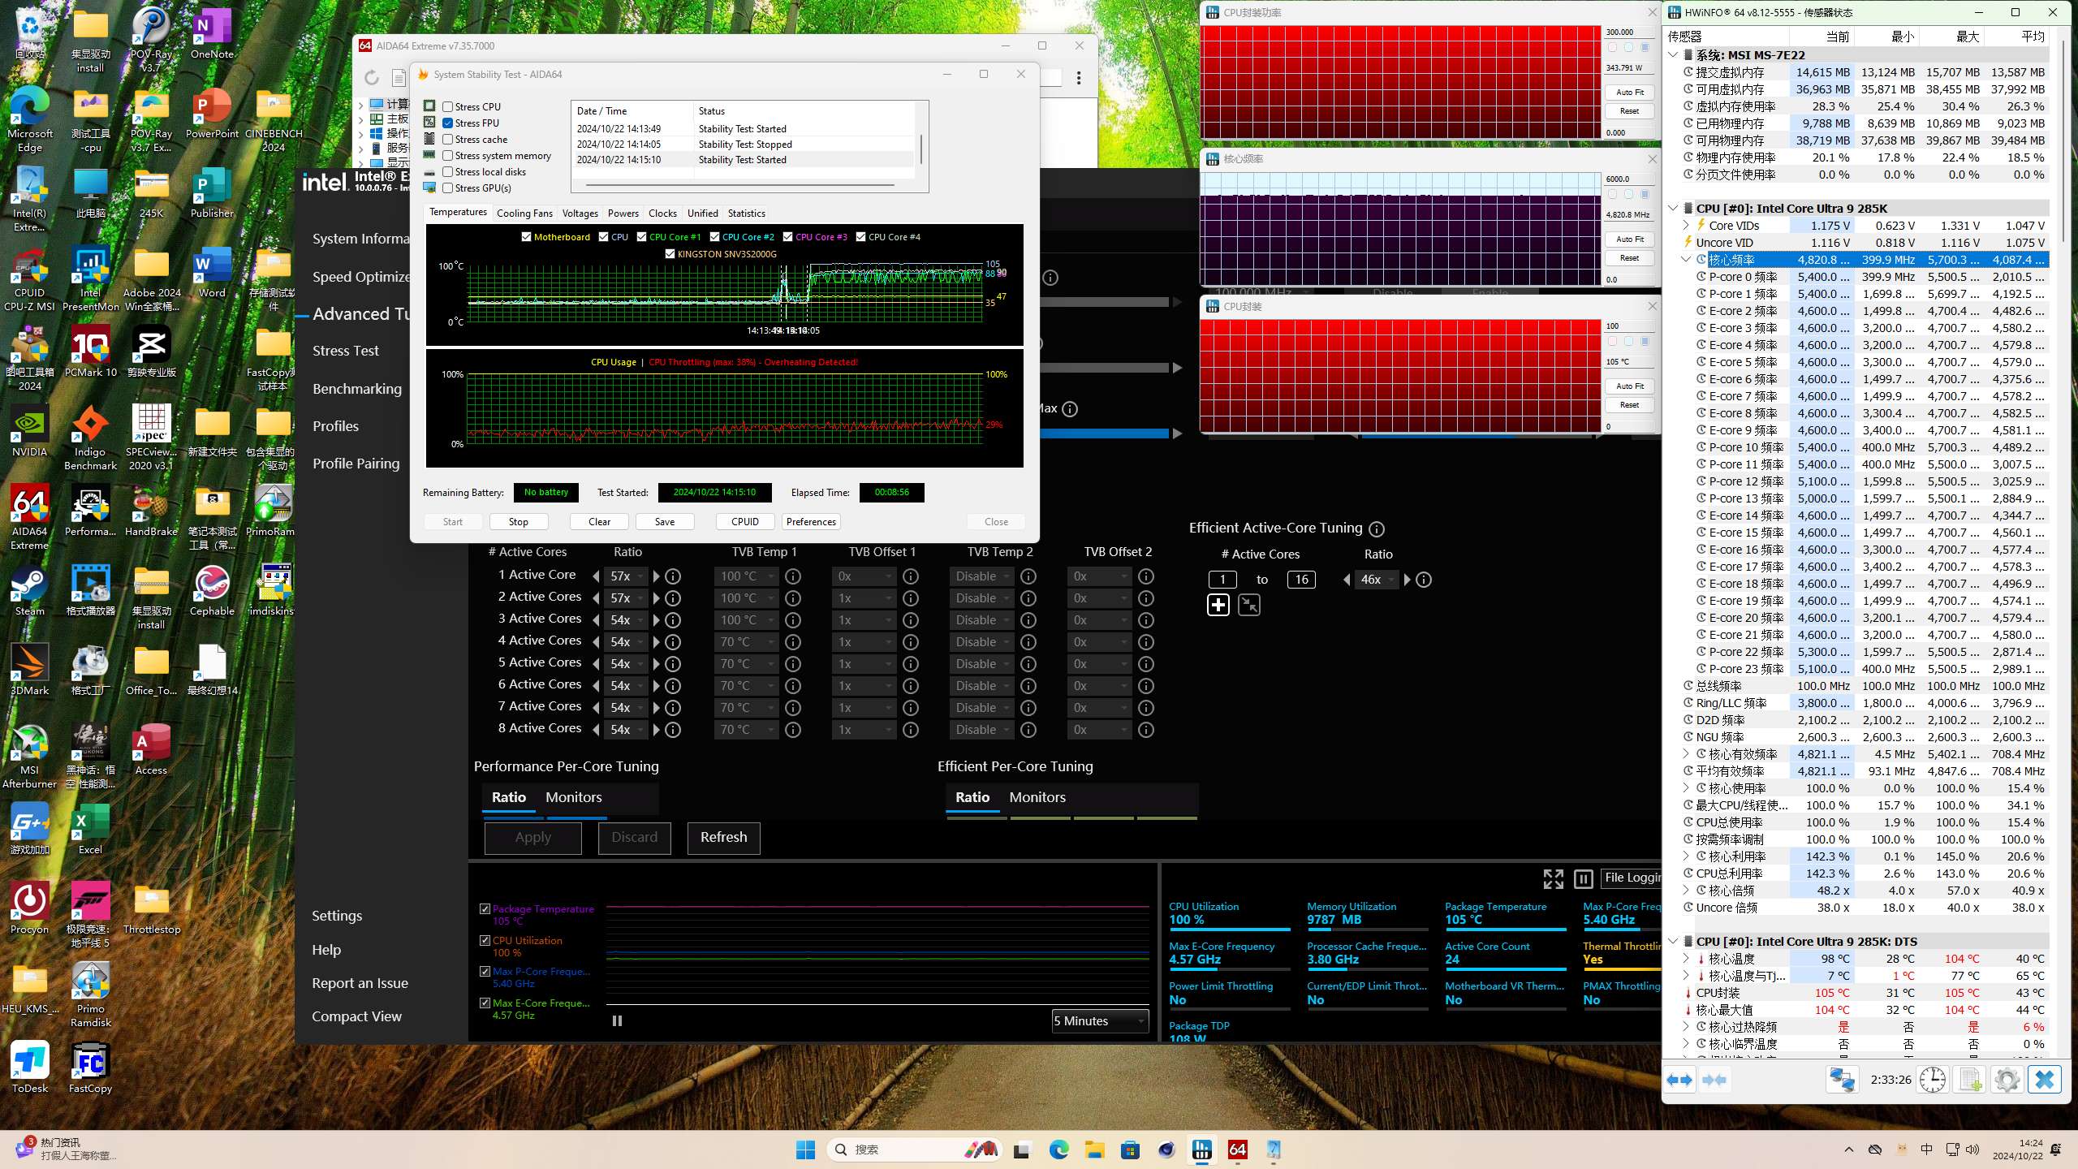Click HWiNFO blue expand arrows icon

click(x=1679, y=1080)
